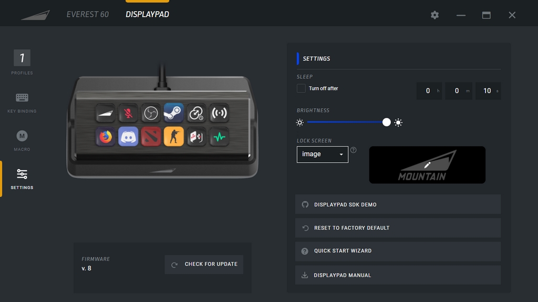This screenshot has height=302, width=538.
Task: Open application settings gear icon
Action: pos(434,15)
